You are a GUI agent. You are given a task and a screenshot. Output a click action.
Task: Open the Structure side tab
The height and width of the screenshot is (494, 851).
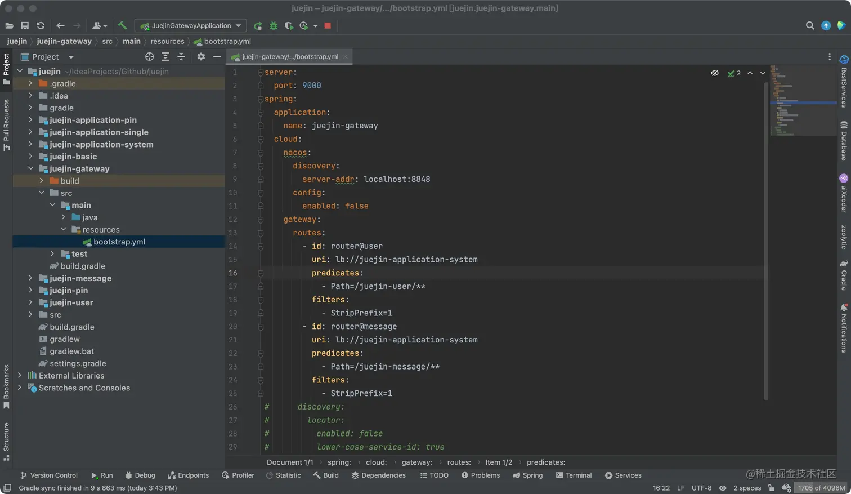[x=6, y=442]
